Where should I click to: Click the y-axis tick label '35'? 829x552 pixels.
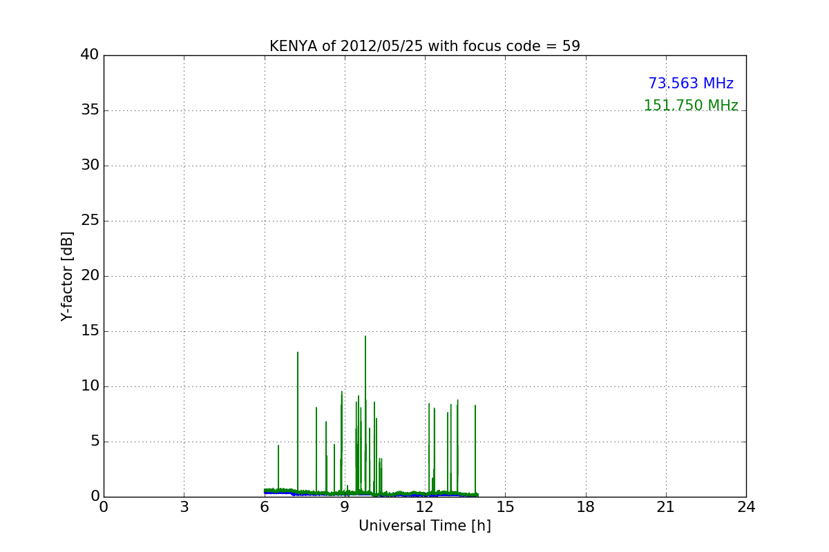(x=90, y=110)
